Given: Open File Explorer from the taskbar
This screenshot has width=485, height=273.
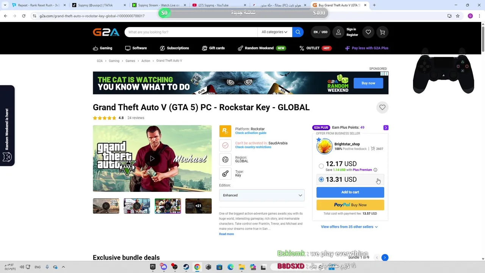Looking at the screenshot, I should click(x=241, y=267).
